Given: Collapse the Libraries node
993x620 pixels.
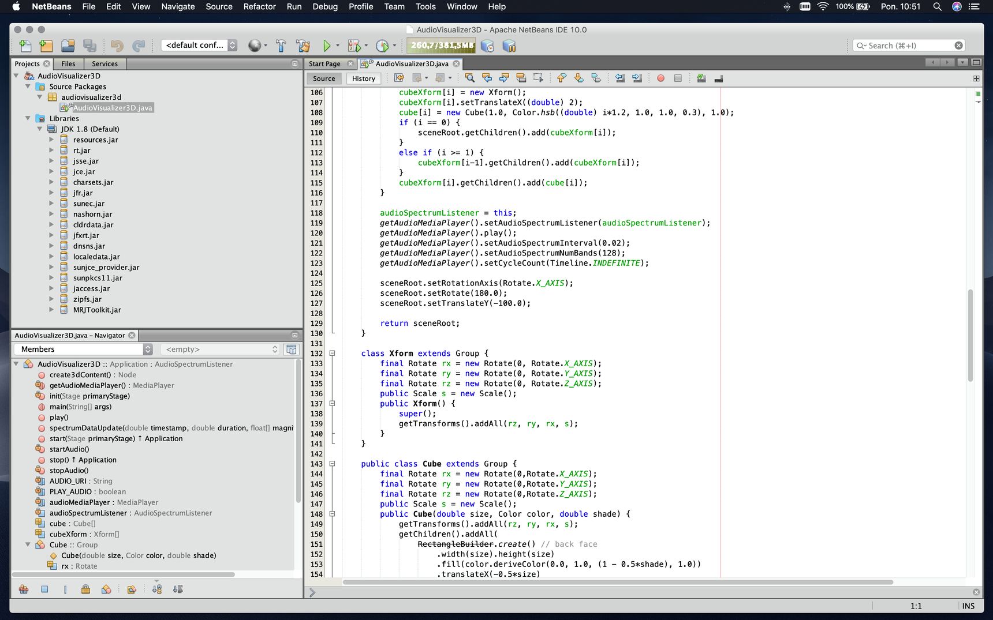Looking at the screenshot, I should [x=28, y=118].
